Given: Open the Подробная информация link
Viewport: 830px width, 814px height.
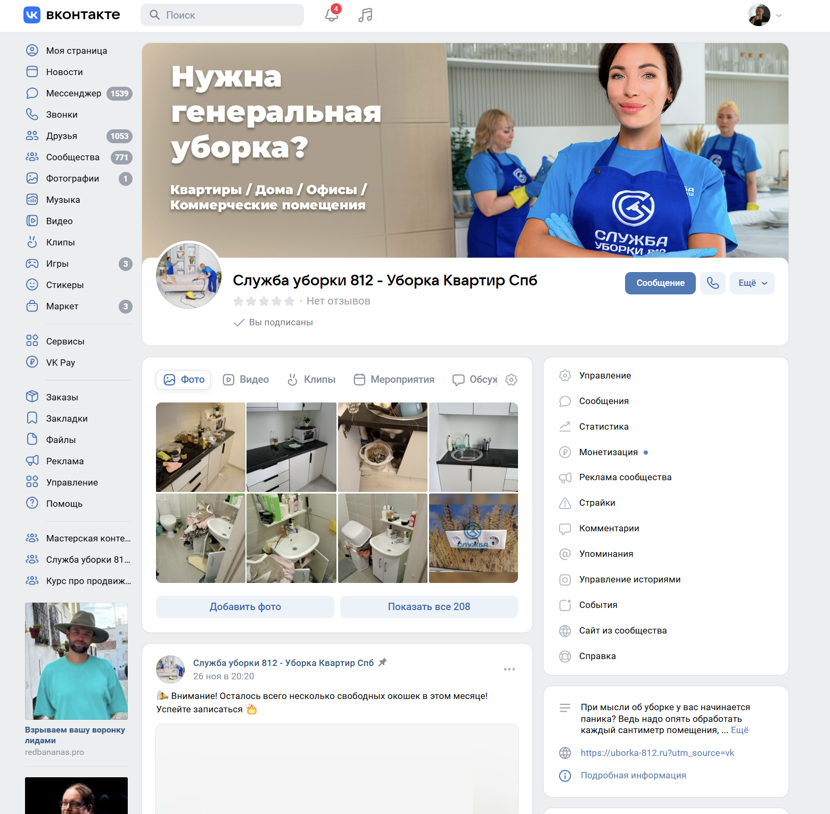Looking at the screenshot, I should [x=634, y=776].
